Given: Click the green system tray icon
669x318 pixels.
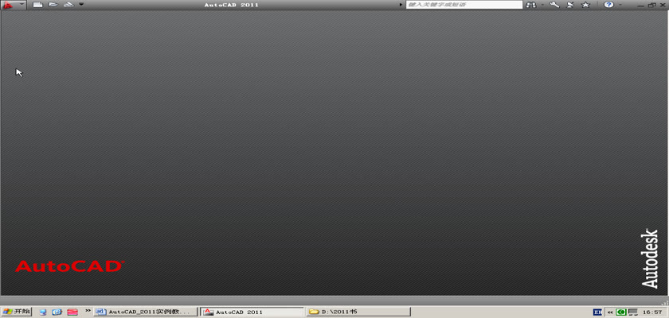Looking at the screenshot, I should tap(621, 312).
